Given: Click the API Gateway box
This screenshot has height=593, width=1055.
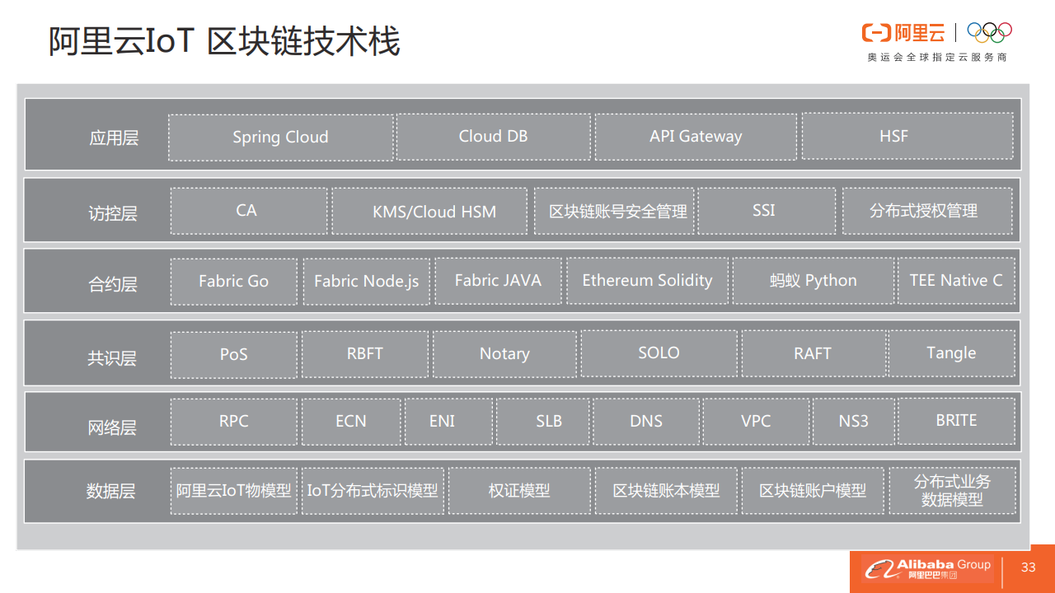Looking at the screenshot, I should coord(696,137).
